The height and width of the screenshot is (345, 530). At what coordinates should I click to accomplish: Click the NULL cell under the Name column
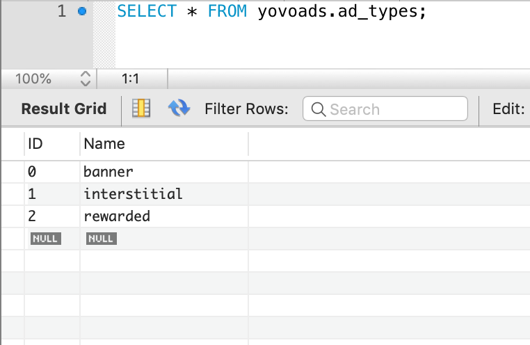101,239
